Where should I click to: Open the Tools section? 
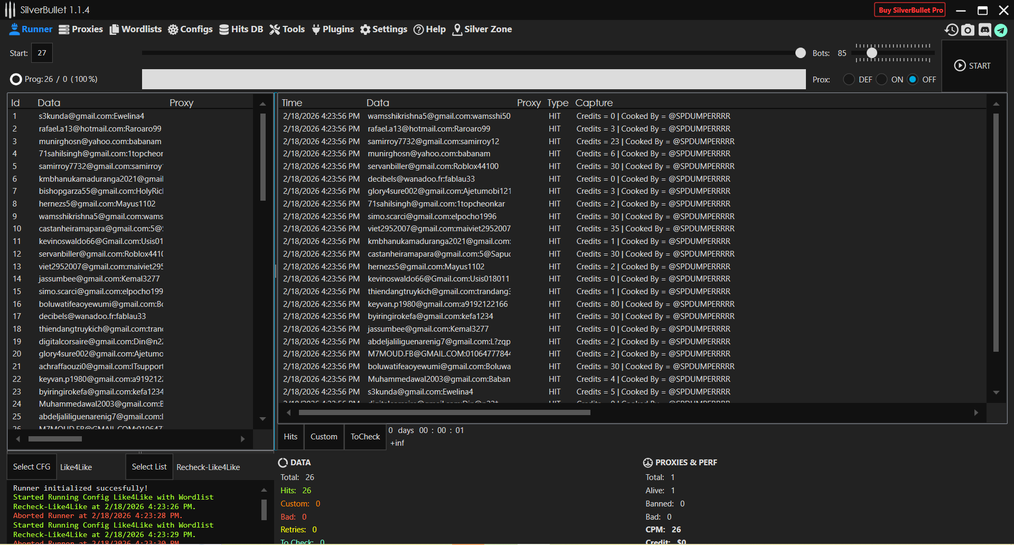pos(287,30)
